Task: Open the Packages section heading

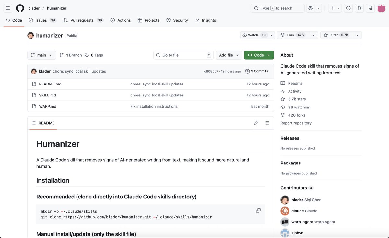Action: (290, 163)
